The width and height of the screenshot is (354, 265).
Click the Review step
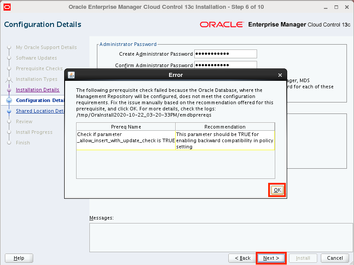(x=24, y=121)
